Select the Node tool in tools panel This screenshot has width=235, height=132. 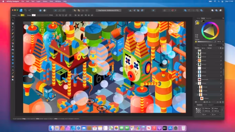[x=13, y=27]
